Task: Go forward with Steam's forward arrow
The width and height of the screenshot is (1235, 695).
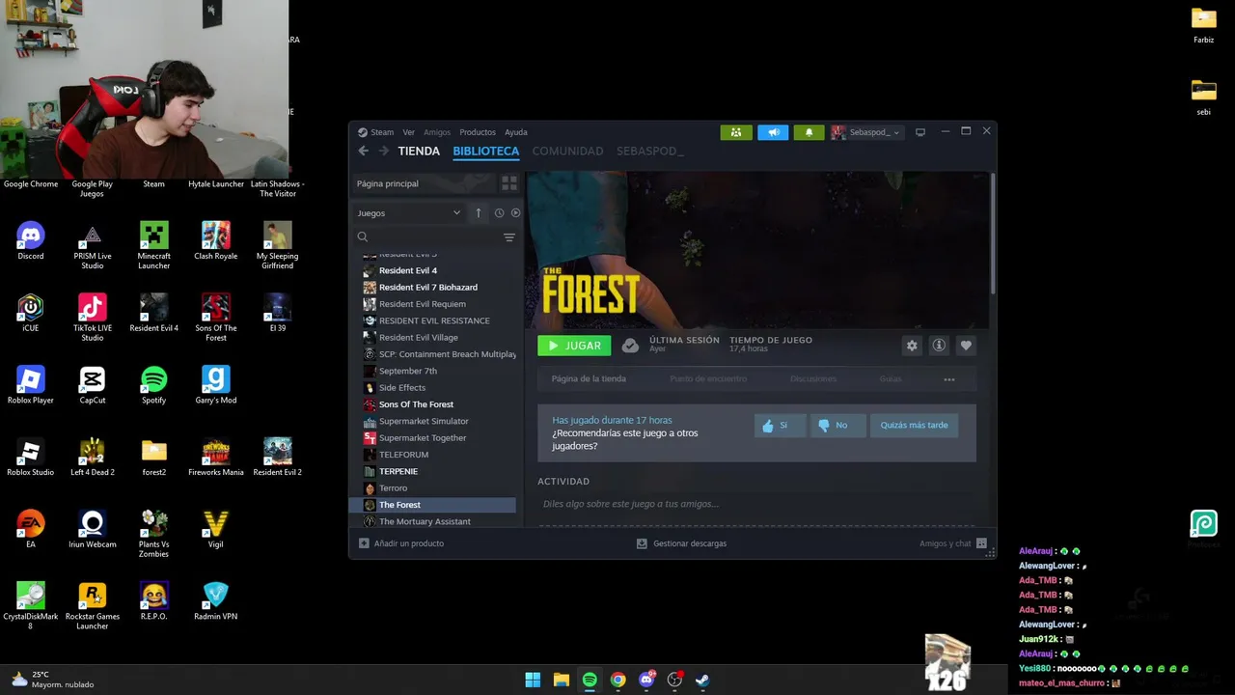Action: point(384,151)
